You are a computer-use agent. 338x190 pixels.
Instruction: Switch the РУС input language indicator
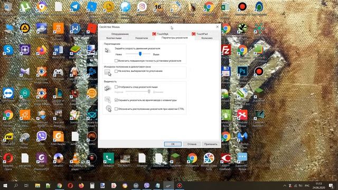click(307, 186)
